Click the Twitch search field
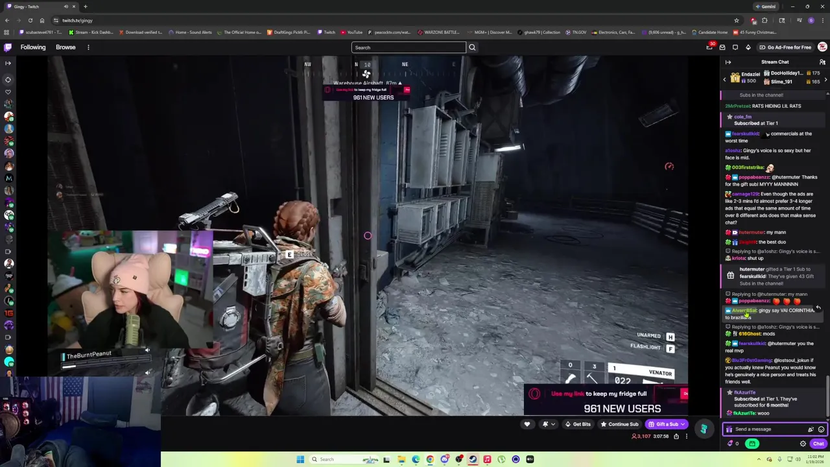The height and width of the screenshot is (467, 830). pos(409,47)
